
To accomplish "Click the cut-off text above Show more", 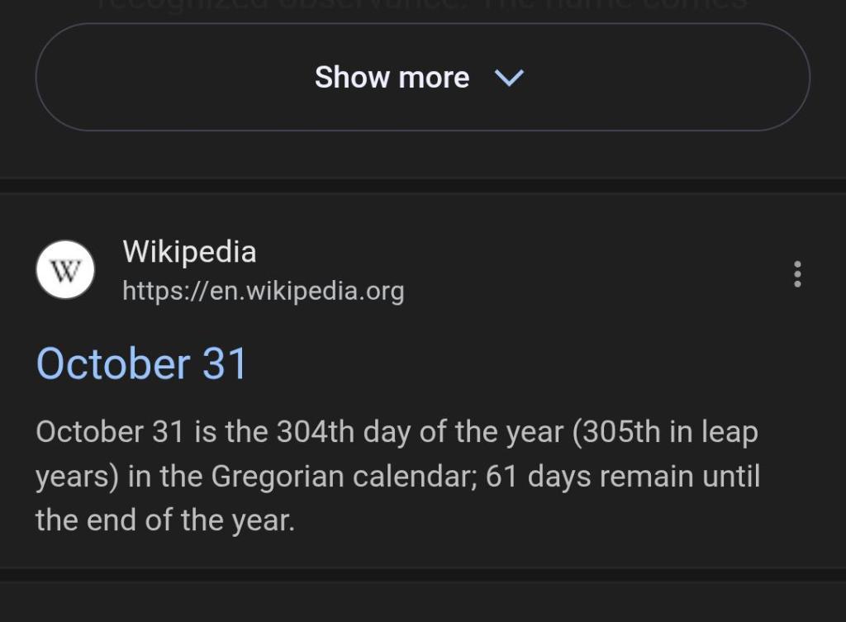I will 421,7.
